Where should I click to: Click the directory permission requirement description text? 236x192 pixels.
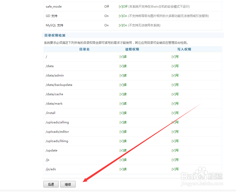[x=116, y=43]
